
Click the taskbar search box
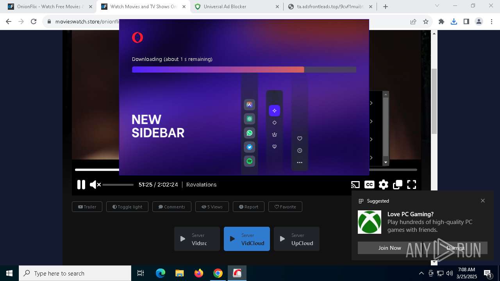click(x=75, y=273)
